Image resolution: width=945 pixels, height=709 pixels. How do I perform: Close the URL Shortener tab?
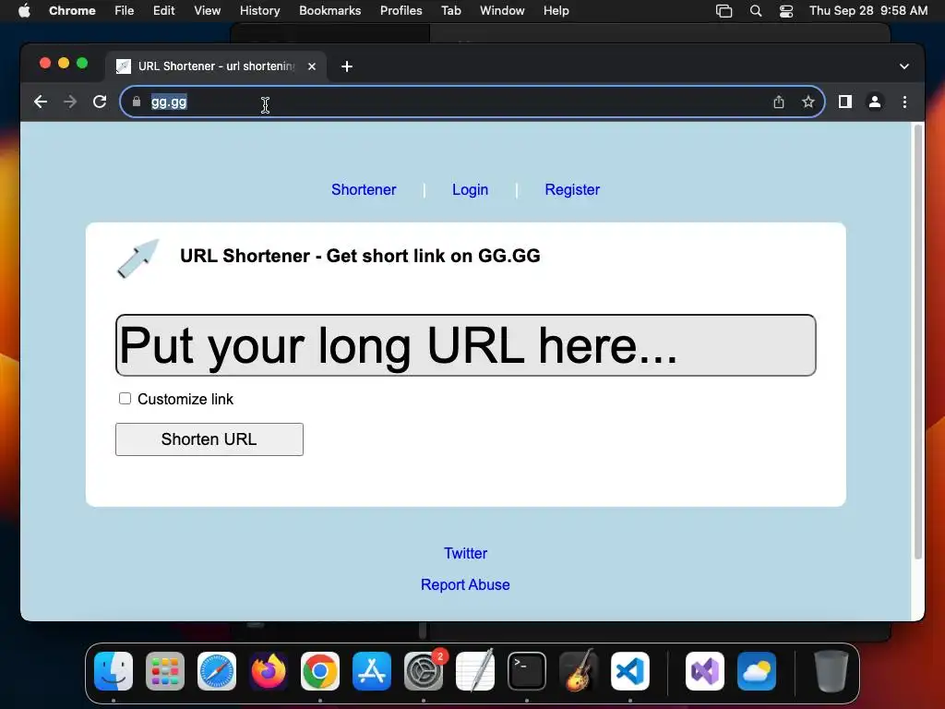pos(312,66)
